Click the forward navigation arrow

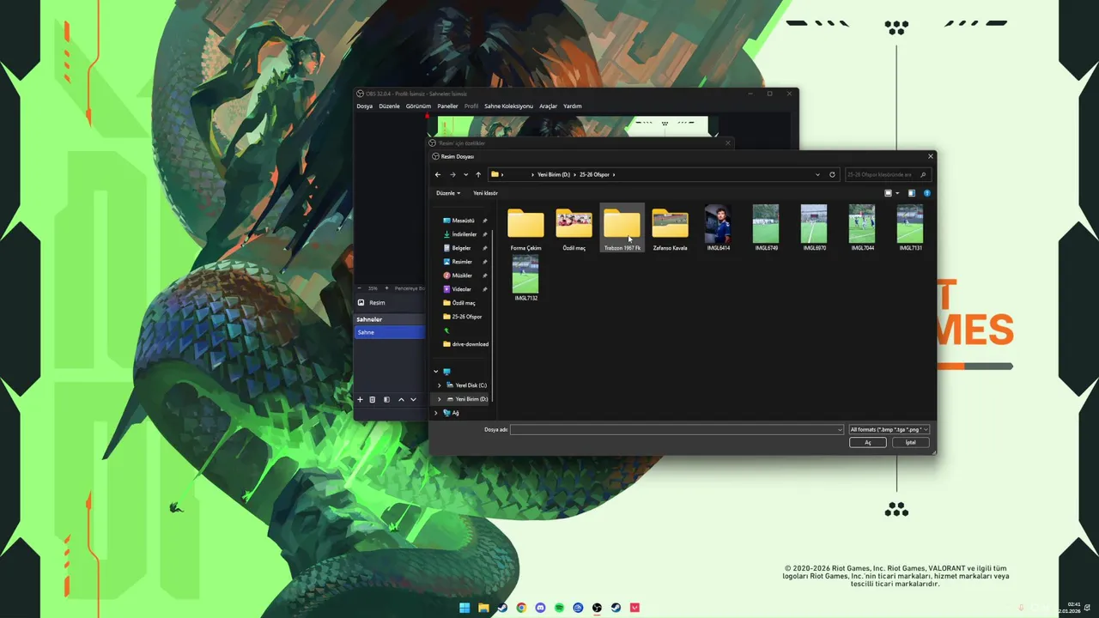coord(452,174)
